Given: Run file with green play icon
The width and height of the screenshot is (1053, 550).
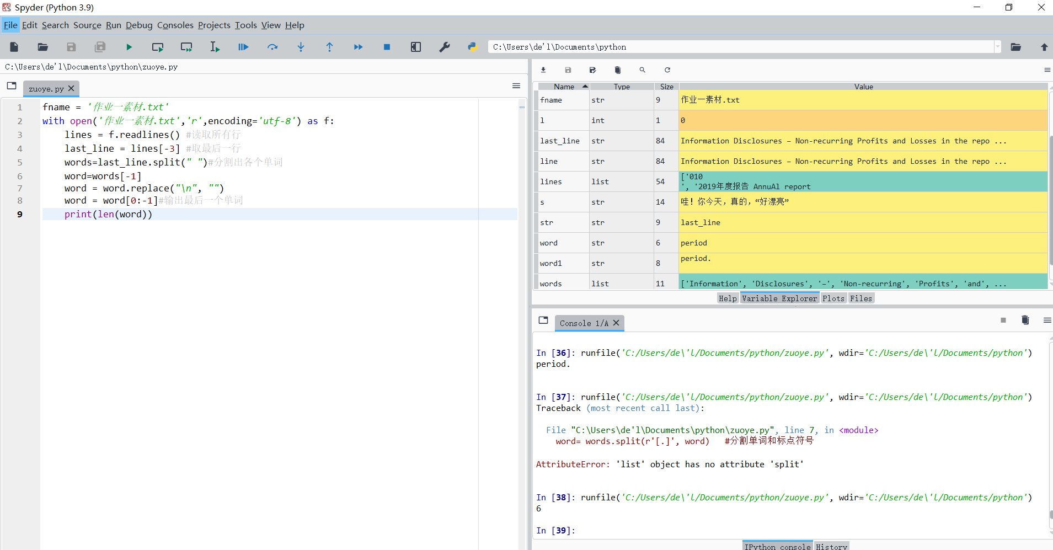Looking at the screenshot, I should coord(129,47).
